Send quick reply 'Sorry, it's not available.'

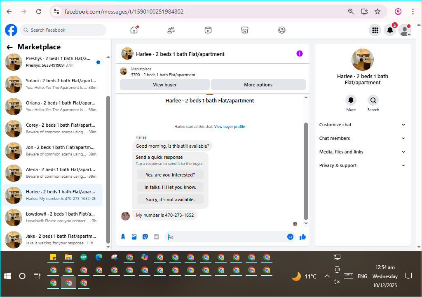point(170,200)
